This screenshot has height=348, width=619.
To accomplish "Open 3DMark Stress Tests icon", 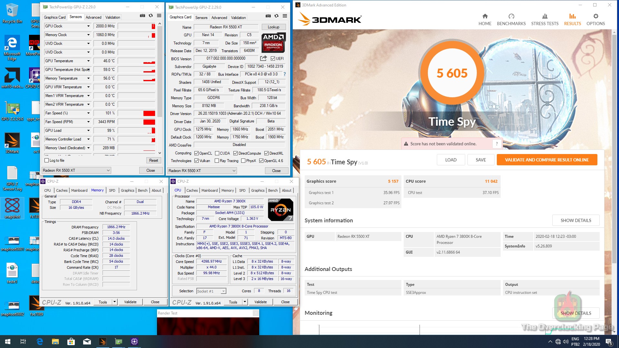I will coord(545,16).
